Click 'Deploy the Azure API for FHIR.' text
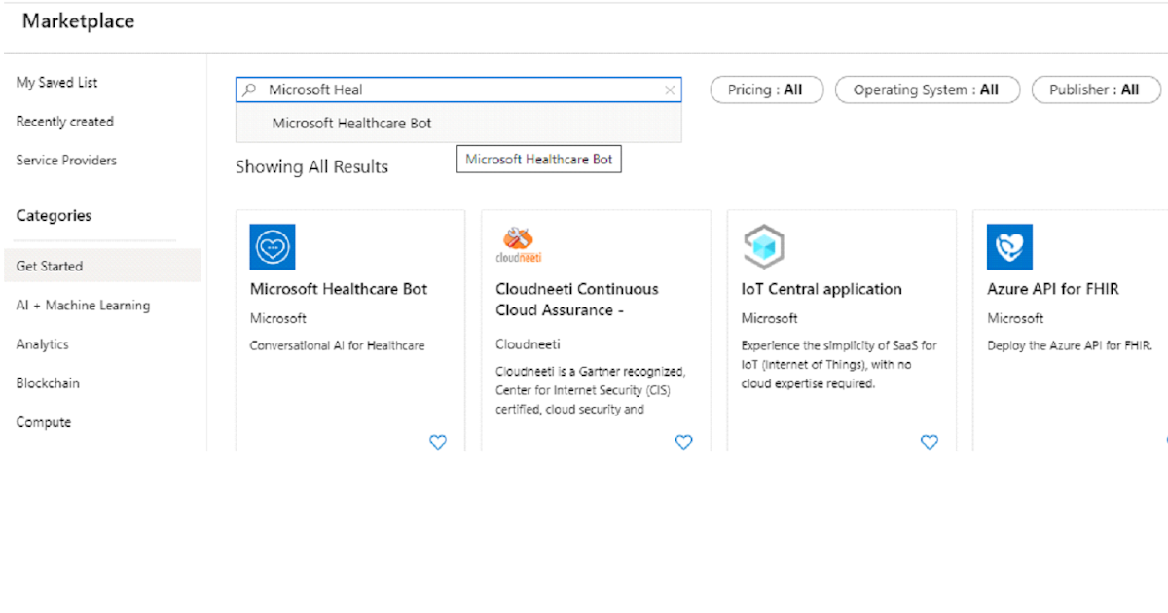The width and height of the screenshot is (1168, 613). 1070,345
